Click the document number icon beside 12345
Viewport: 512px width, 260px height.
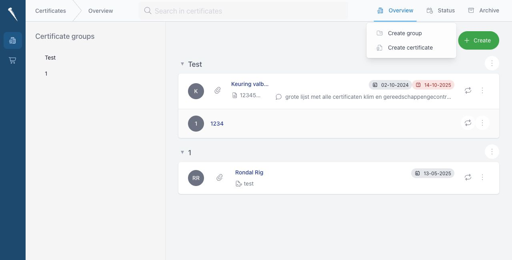(235, 95)
